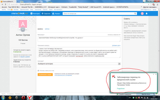The image size is (160, 100).
Task: Collapse the Kaspersky popup with chevron
Action: (x=154, y=74)
